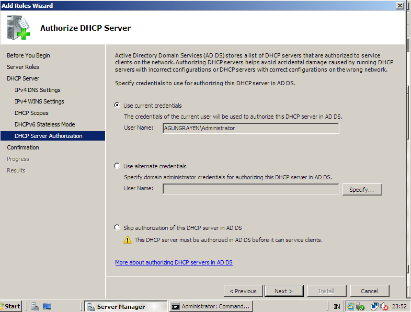This screenshot has height=312, width=411.
Task: Select Use alternate credentials option
Action: click(x=117, y=166)
